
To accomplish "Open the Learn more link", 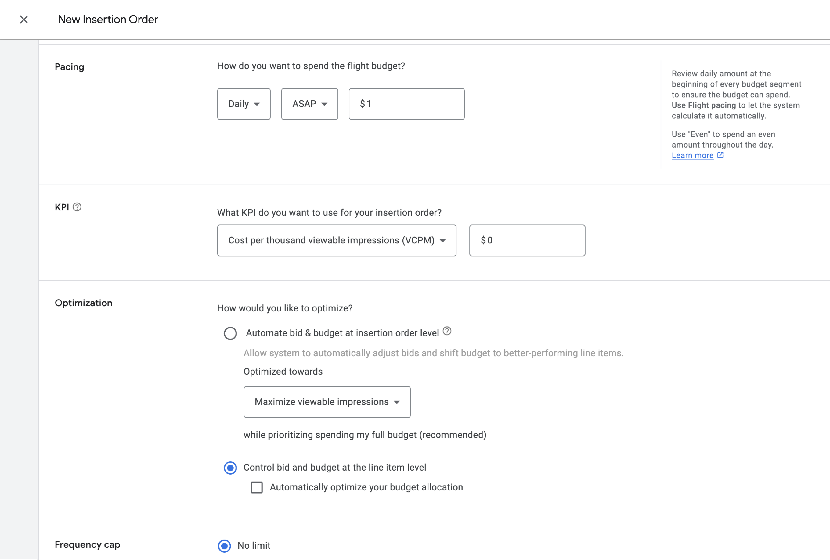I will 692,155.
